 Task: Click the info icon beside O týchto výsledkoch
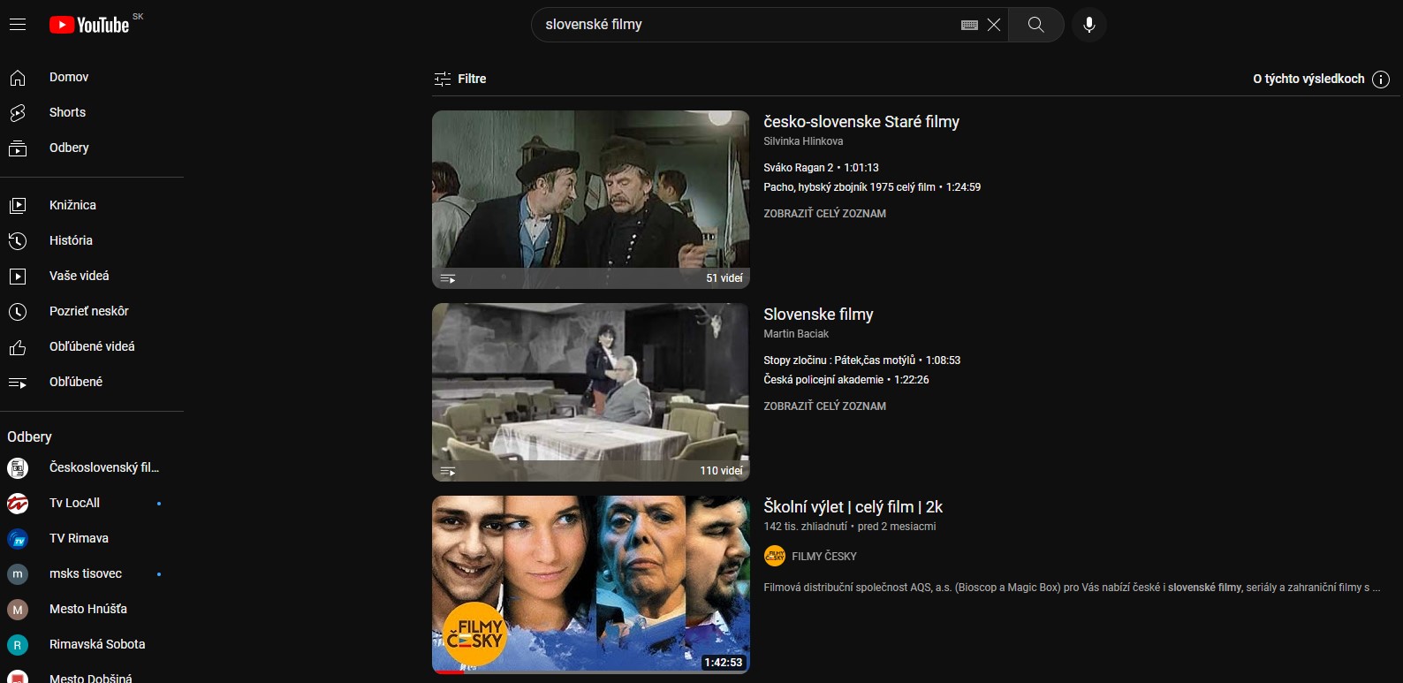(x=1381, y=80)
